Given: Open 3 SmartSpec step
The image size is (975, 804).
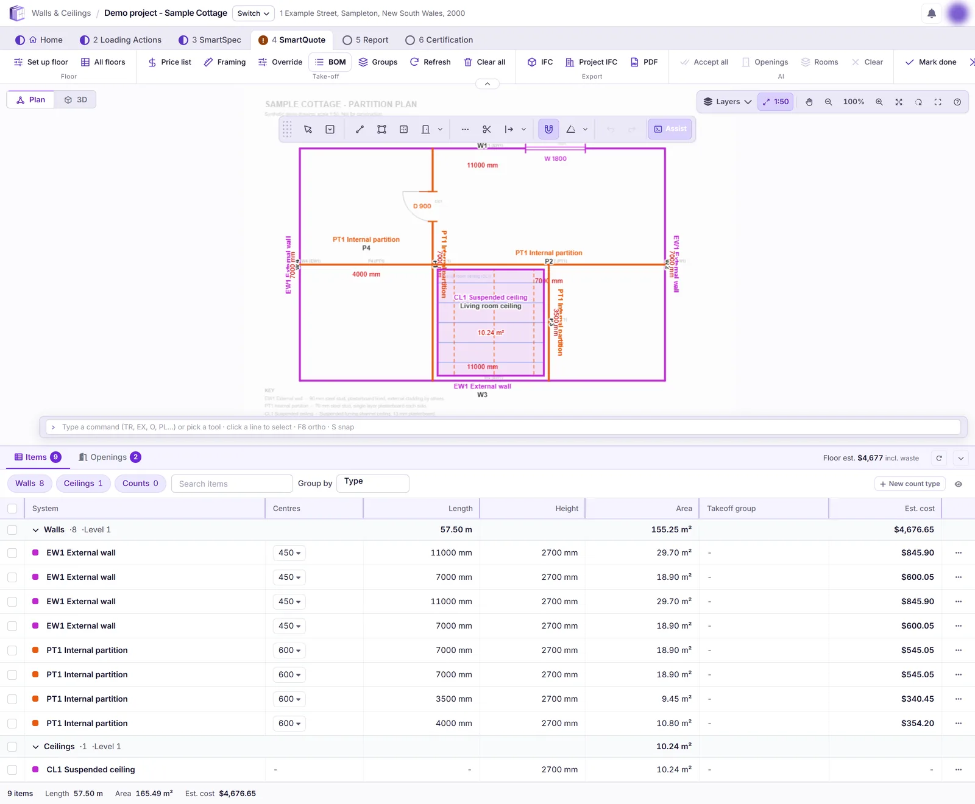Looking at the screenshot, I should [210, 40].
